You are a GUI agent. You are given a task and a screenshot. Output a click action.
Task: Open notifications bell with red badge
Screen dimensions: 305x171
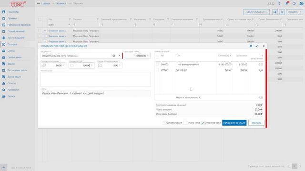(x=287, y=3)
